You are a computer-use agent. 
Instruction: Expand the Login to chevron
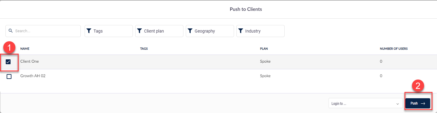pos(398,104)
